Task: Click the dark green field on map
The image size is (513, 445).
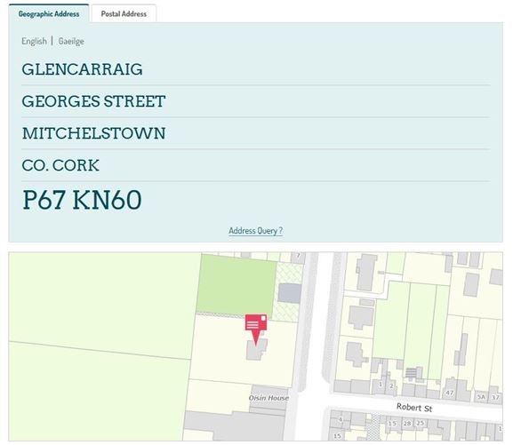Action: (x=236, y=284)
